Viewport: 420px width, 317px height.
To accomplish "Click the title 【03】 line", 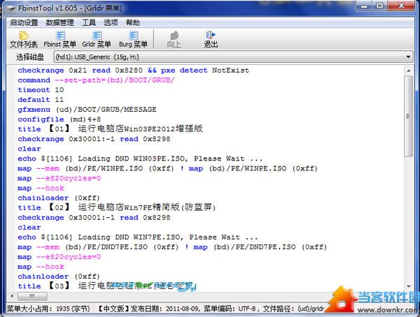I will 107,286.
